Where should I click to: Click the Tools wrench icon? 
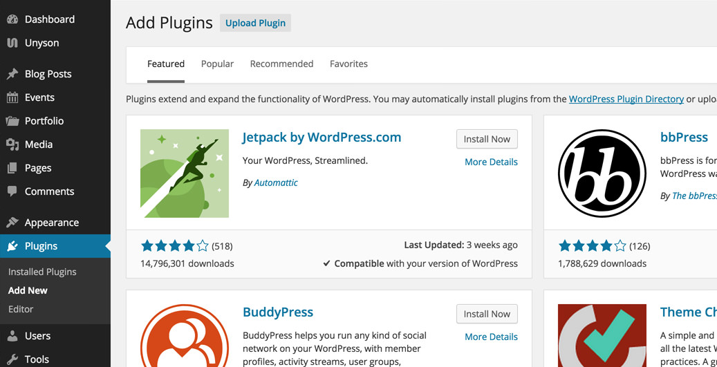point(13,359)
